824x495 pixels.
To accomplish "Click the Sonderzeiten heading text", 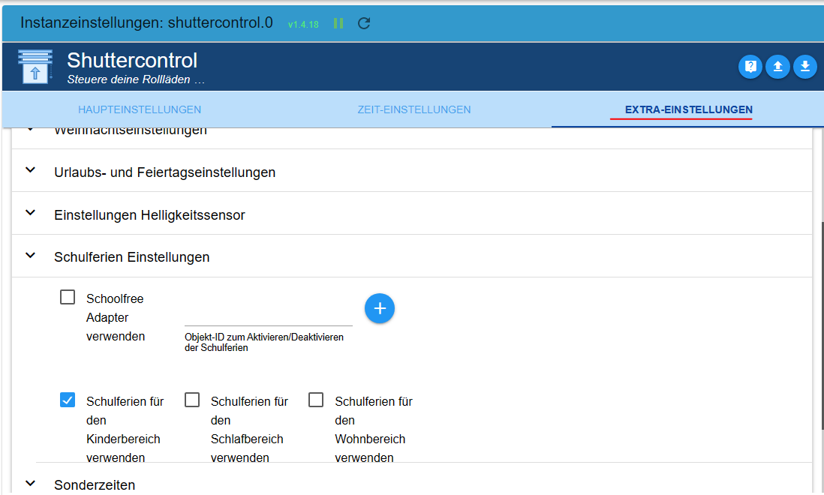I will (x=95, y=485).
